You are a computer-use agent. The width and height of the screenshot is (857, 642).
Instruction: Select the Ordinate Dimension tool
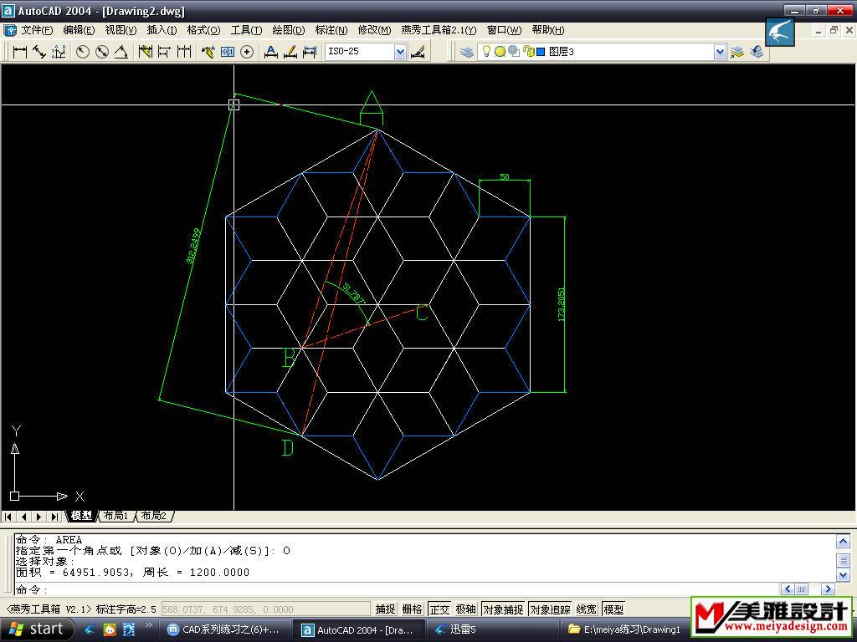pos(59,52)
